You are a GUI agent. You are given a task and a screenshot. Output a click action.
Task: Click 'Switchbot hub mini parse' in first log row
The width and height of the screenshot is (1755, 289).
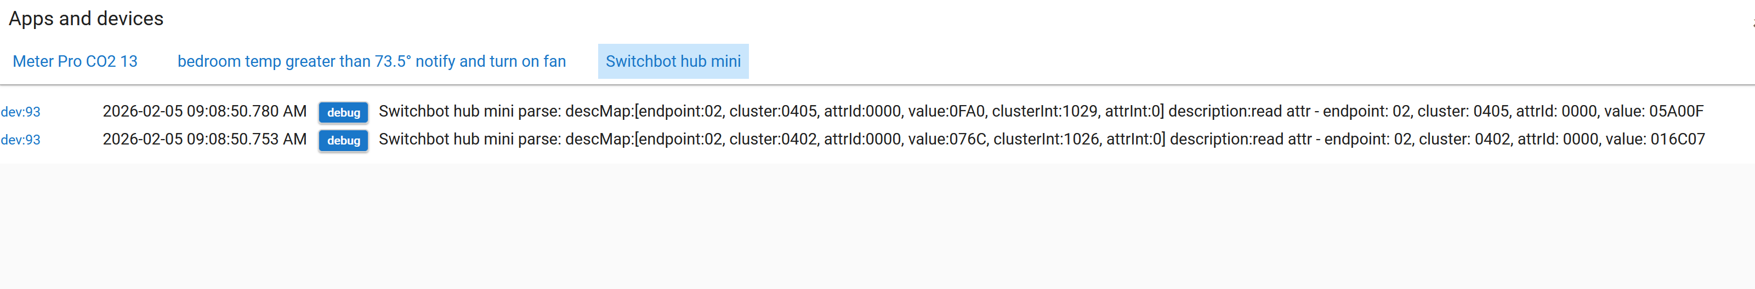point(469,112)
